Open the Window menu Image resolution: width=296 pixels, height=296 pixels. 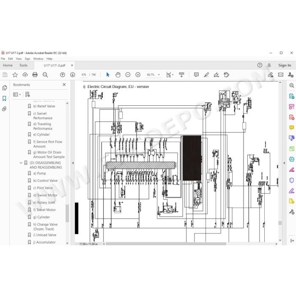[x=38, y=59]
